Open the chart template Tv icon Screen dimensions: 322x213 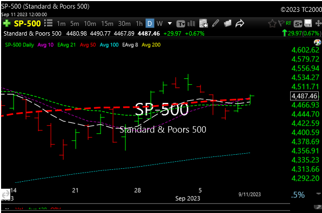click(180, 24)
